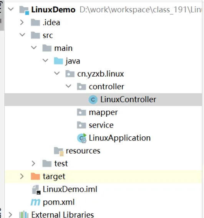Select the service package
Screen dimensions: 204x218
point(101,125)
